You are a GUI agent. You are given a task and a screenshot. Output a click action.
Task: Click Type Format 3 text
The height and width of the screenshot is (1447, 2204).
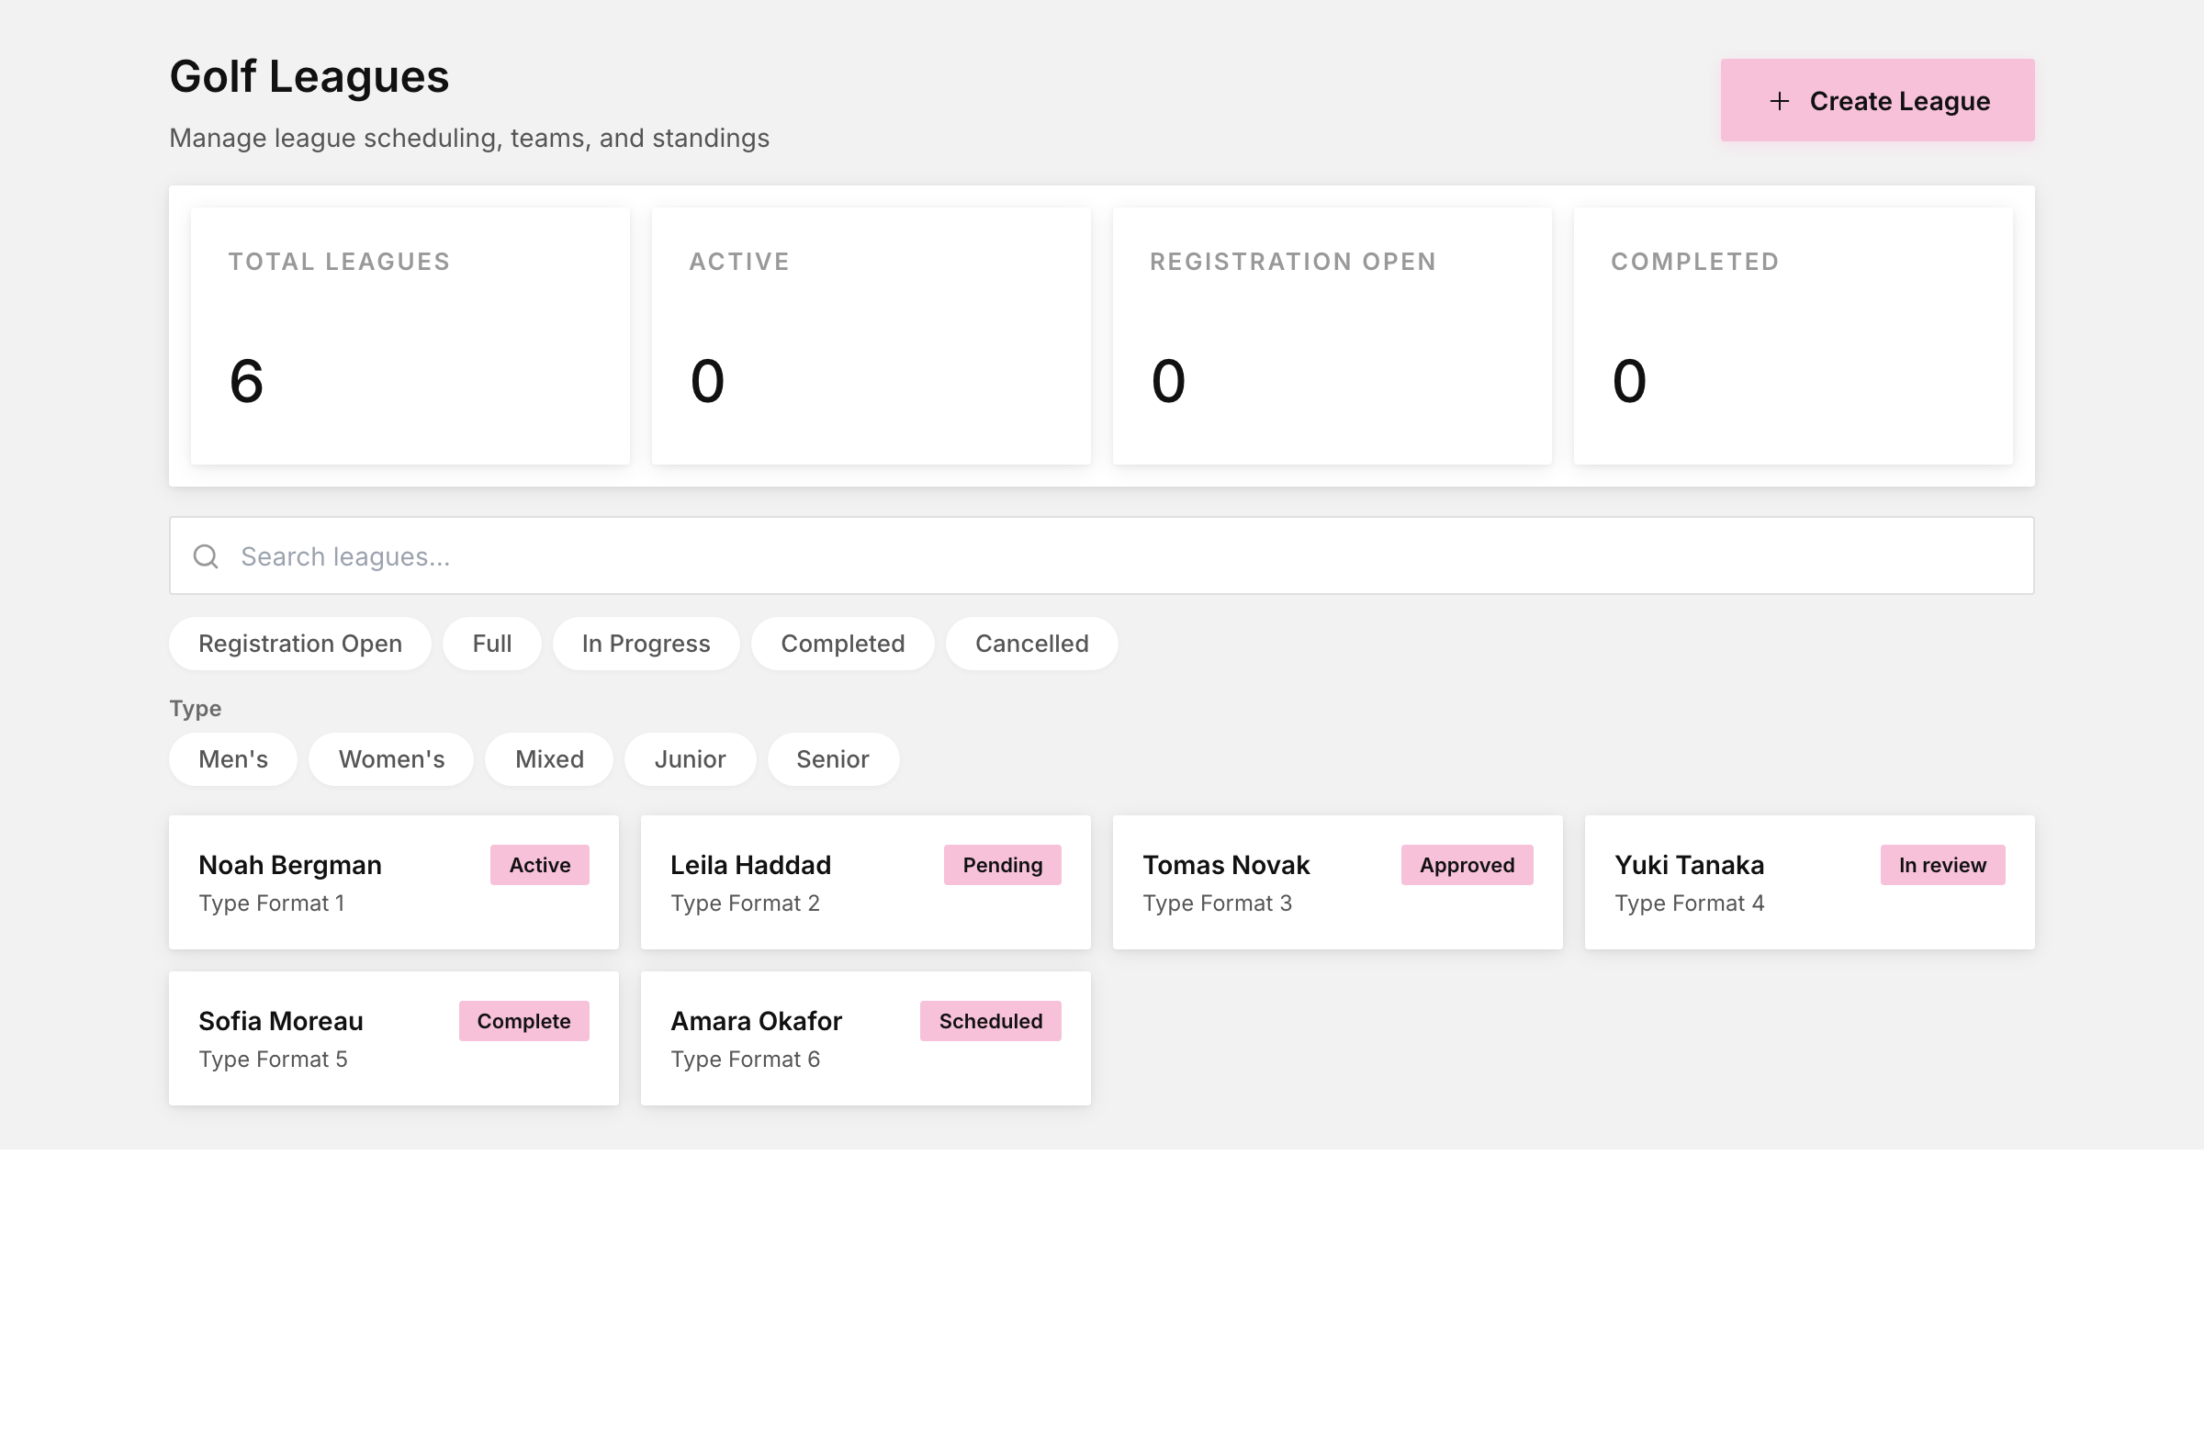(1217, 903)
